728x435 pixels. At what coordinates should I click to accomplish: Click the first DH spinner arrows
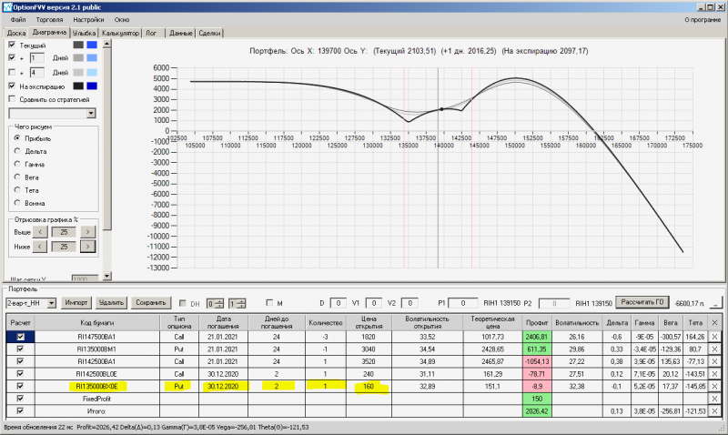point(219,304)
